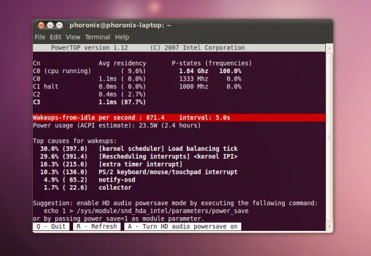Viewport: 371px width, 256px height.
Task: Click the 1.84 Ghz P-state value
Action: (x=193, y=71)
